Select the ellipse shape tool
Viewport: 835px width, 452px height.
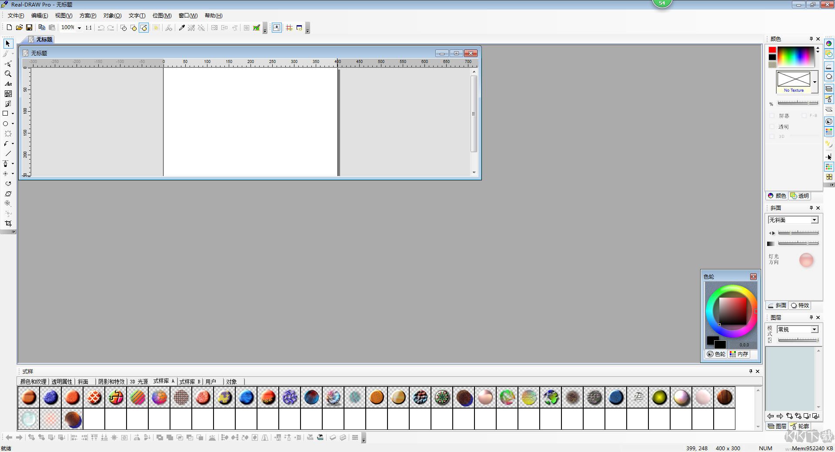[4, 124]
